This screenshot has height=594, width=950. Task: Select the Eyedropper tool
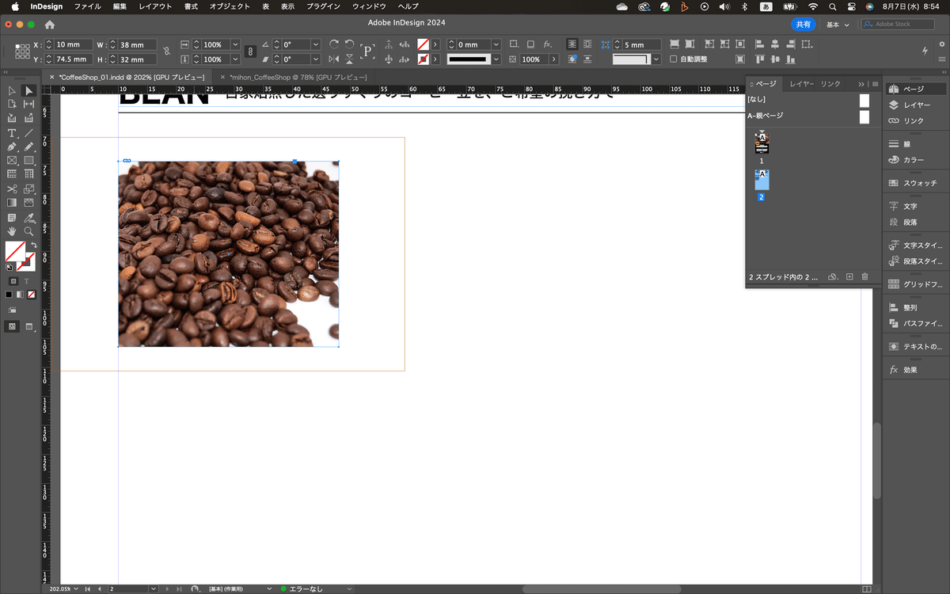tap(29, 217)
